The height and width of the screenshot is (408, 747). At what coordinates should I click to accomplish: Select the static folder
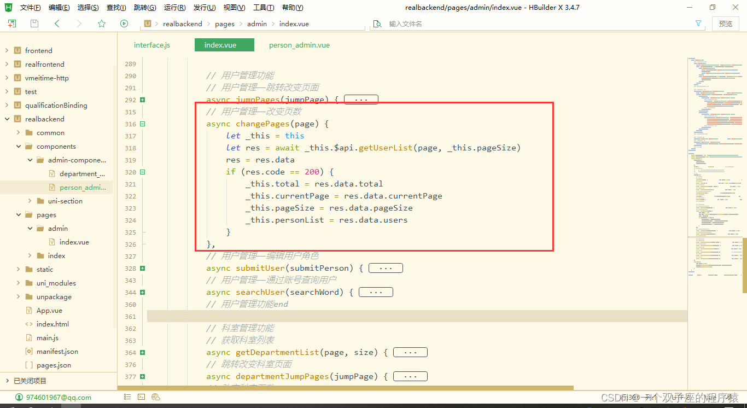coord(45,269)
